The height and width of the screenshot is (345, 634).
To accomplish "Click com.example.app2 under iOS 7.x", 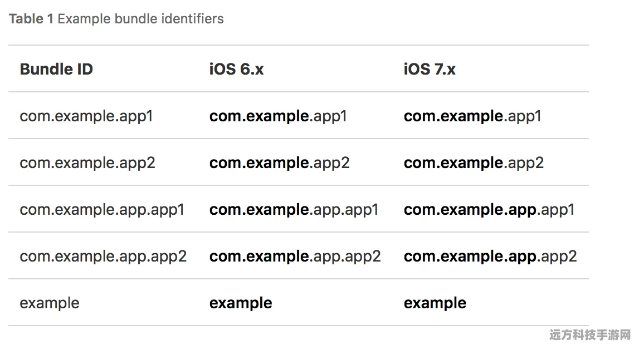I will 474,163.
